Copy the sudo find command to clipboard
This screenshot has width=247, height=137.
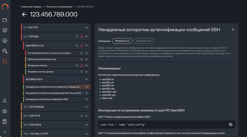coord(231,125)
